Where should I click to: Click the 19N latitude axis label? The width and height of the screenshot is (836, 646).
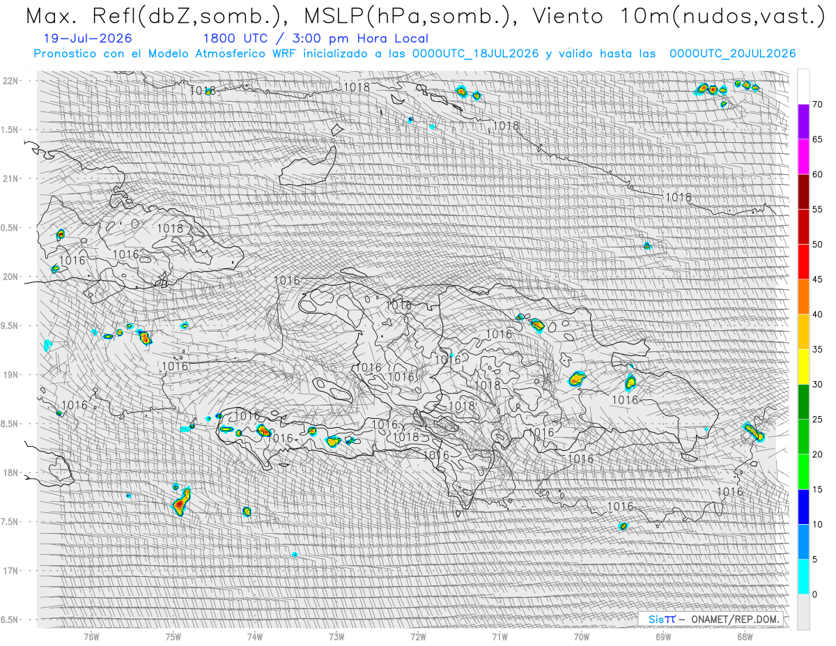tap(10, 375)
